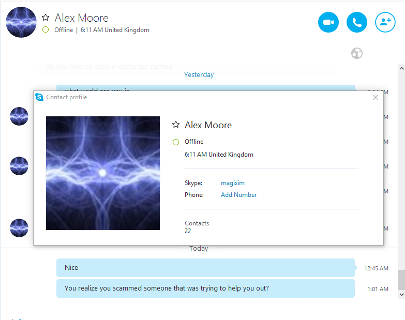Click the chat scrollbar thumb

click(401, 280)
